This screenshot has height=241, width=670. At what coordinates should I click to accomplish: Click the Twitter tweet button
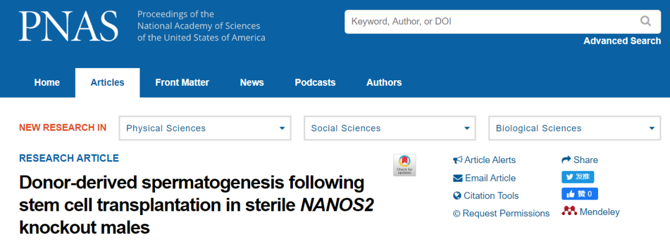[x=578, y=177]
